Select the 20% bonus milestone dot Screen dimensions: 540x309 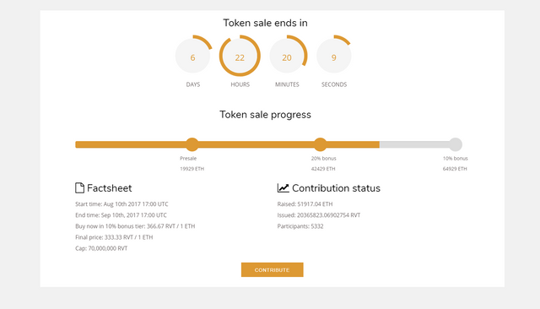(x=321, y=144)
